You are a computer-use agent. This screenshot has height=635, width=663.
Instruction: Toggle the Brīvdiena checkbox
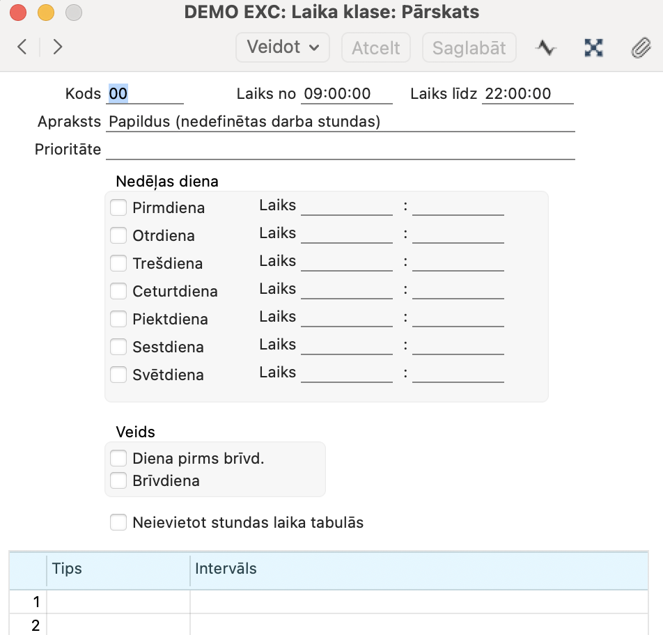[x=119, y=480]
